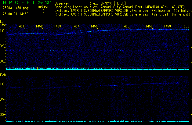Screen dimensions: 192x125
Task: Click time marker 1451
Action: point(21,26)
